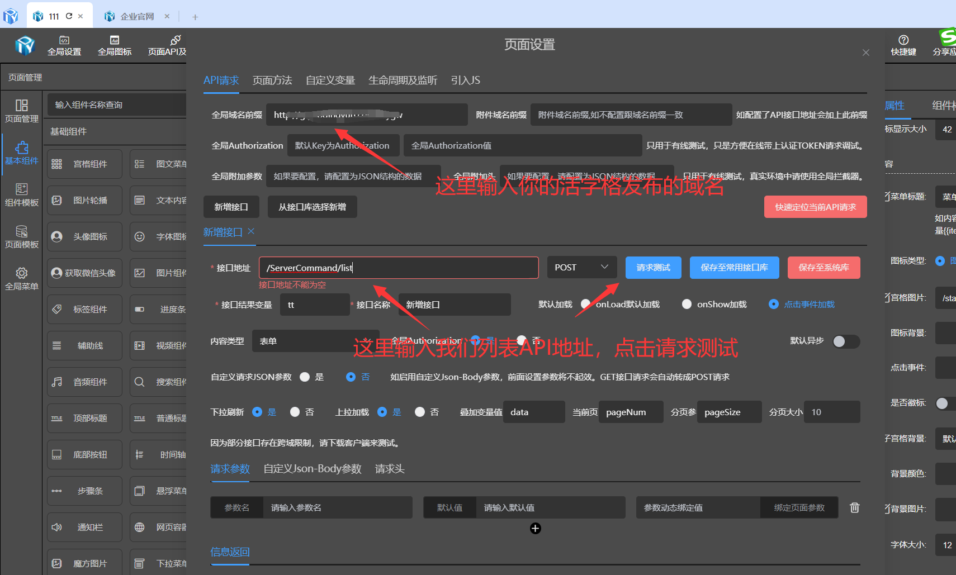Open 全局设置 global settings icon
Viewport: 956px width, 575px height.
64,46
